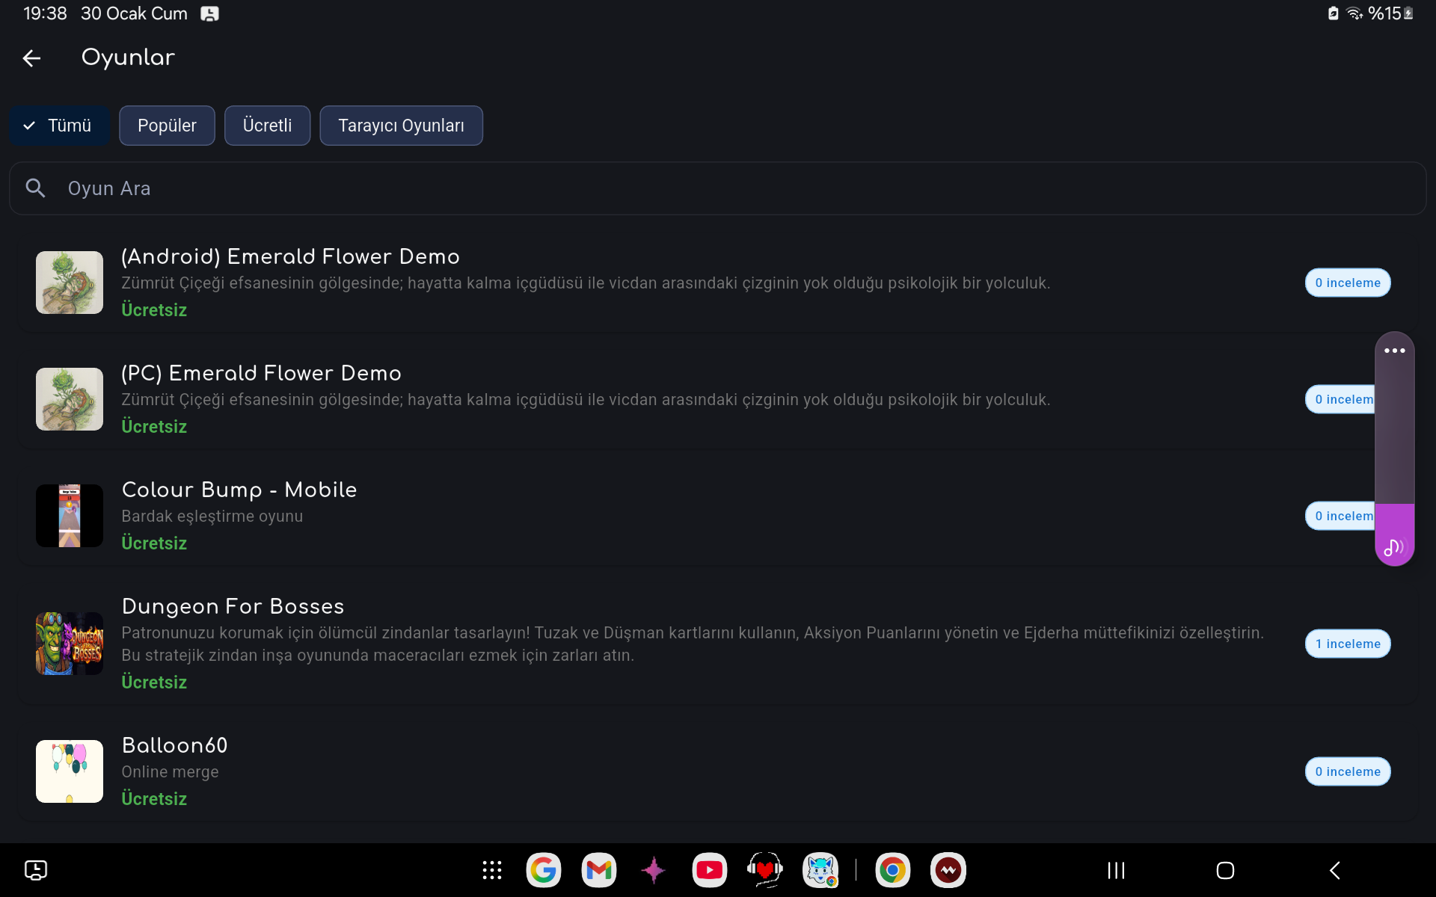Toggle the Ücretli filter chip
The image size is (1436, 897).
tap(267, 126)
